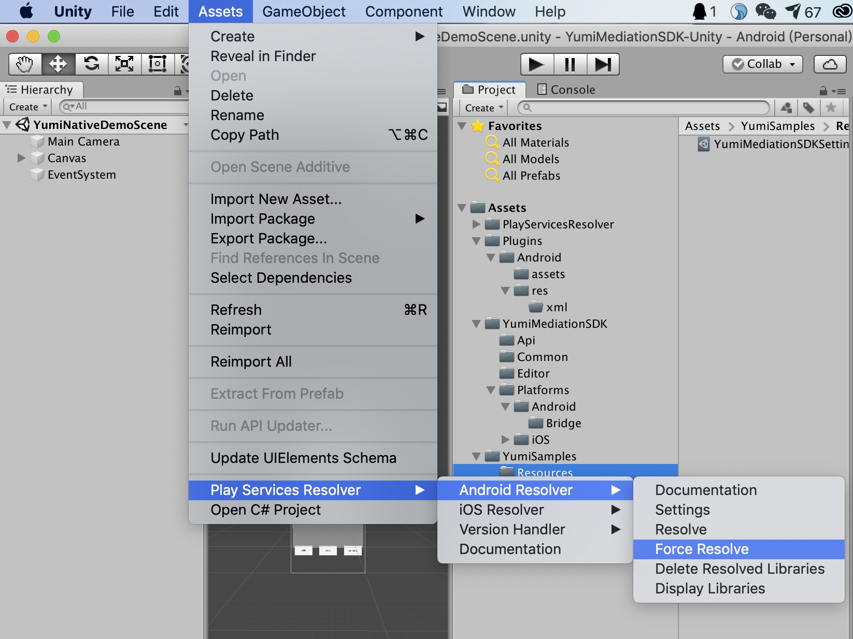Image resolution: width=853 pixels, height=639 pixels.
Task: Select the xml folder
Action: tap(557, 307)
